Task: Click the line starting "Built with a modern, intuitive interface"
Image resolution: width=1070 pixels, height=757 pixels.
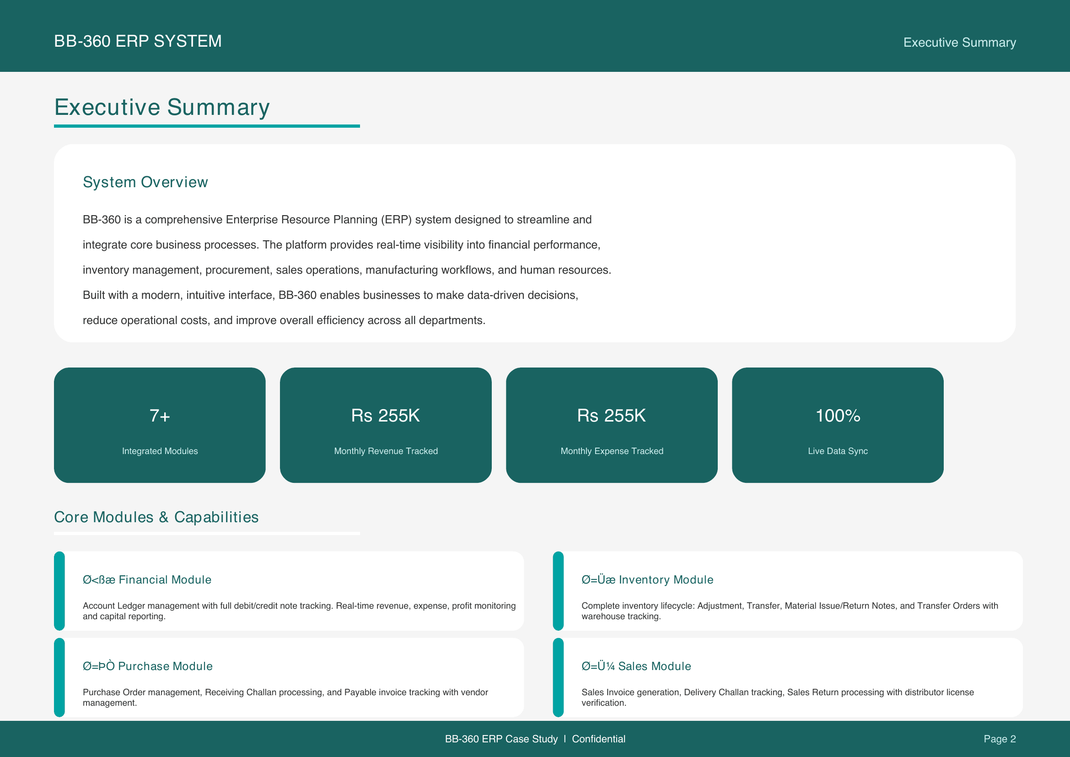Action: click(x=330, y=295)
